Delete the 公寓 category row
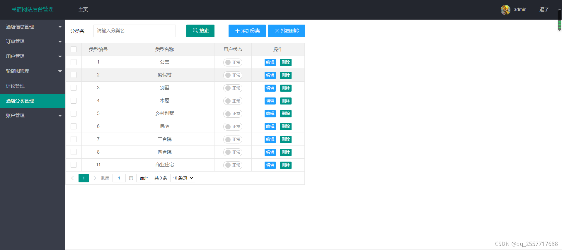 click(286, 62)
